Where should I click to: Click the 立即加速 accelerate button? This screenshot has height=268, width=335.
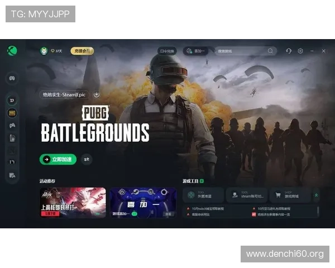click(58, 159)
